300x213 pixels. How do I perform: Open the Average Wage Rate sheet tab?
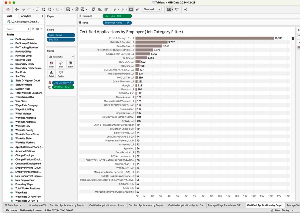coord(225,205)
